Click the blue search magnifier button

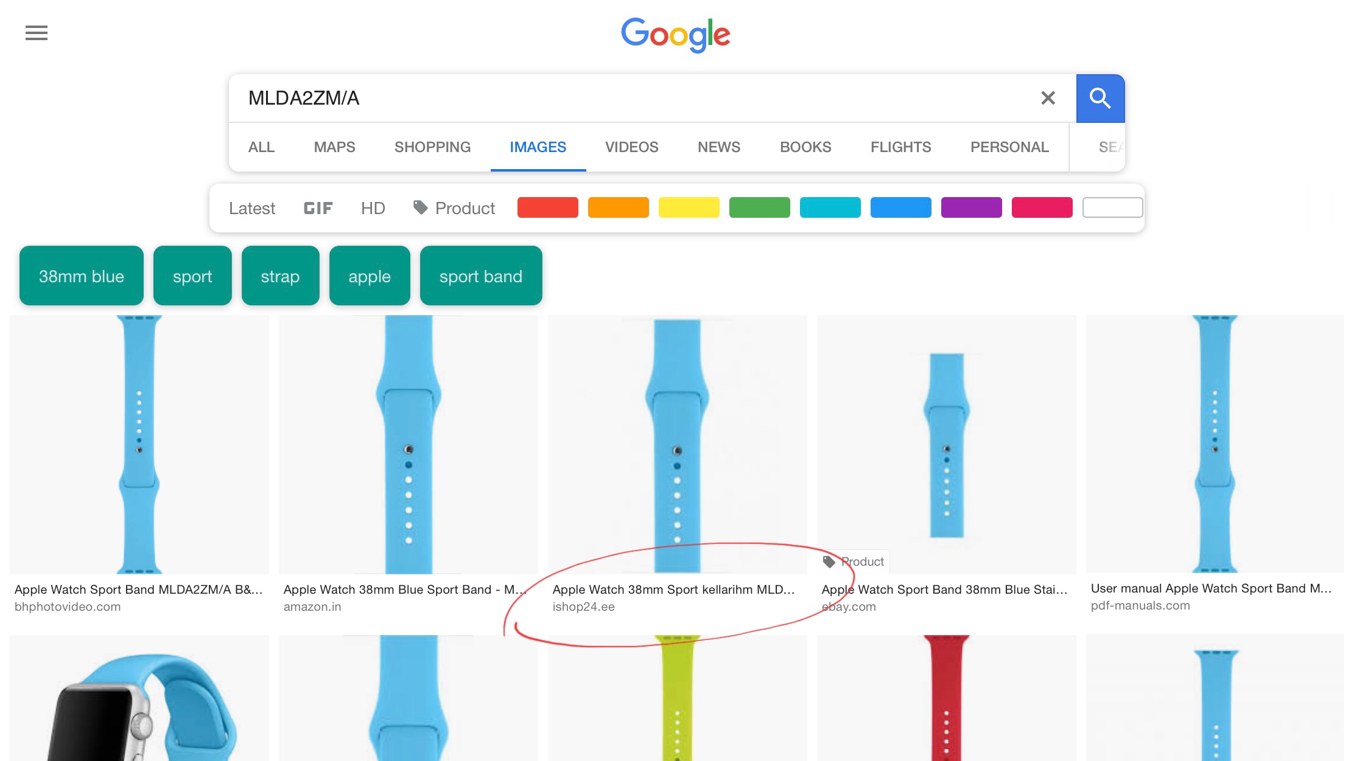(x=1100, y=99)
